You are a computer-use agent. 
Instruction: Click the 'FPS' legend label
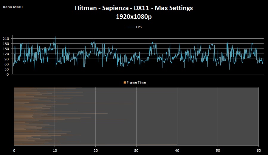pos(139,27)
